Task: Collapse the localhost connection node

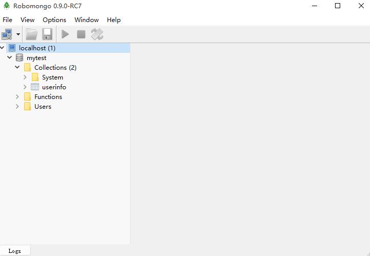Action: tap(2, 48)
